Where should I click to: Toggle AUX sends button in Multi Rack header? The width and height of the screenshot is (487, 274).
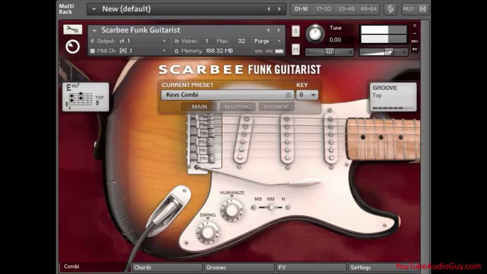click(x=408, y=9)
